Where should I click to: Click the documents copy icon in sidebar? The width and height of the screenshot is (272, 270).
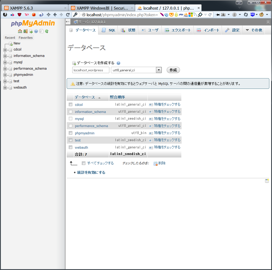coord(41,31)
